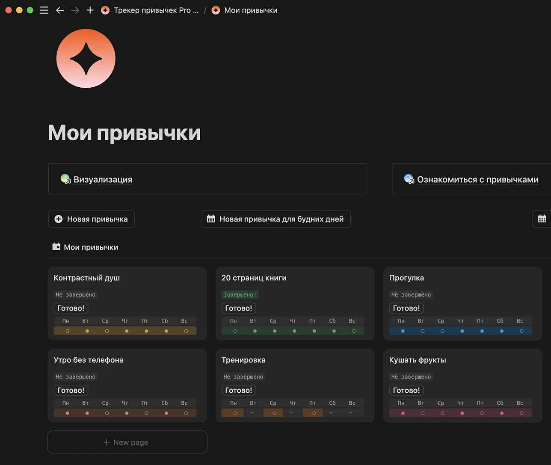
Task: Click the forward navigation arrow
Action: point(75,10)
